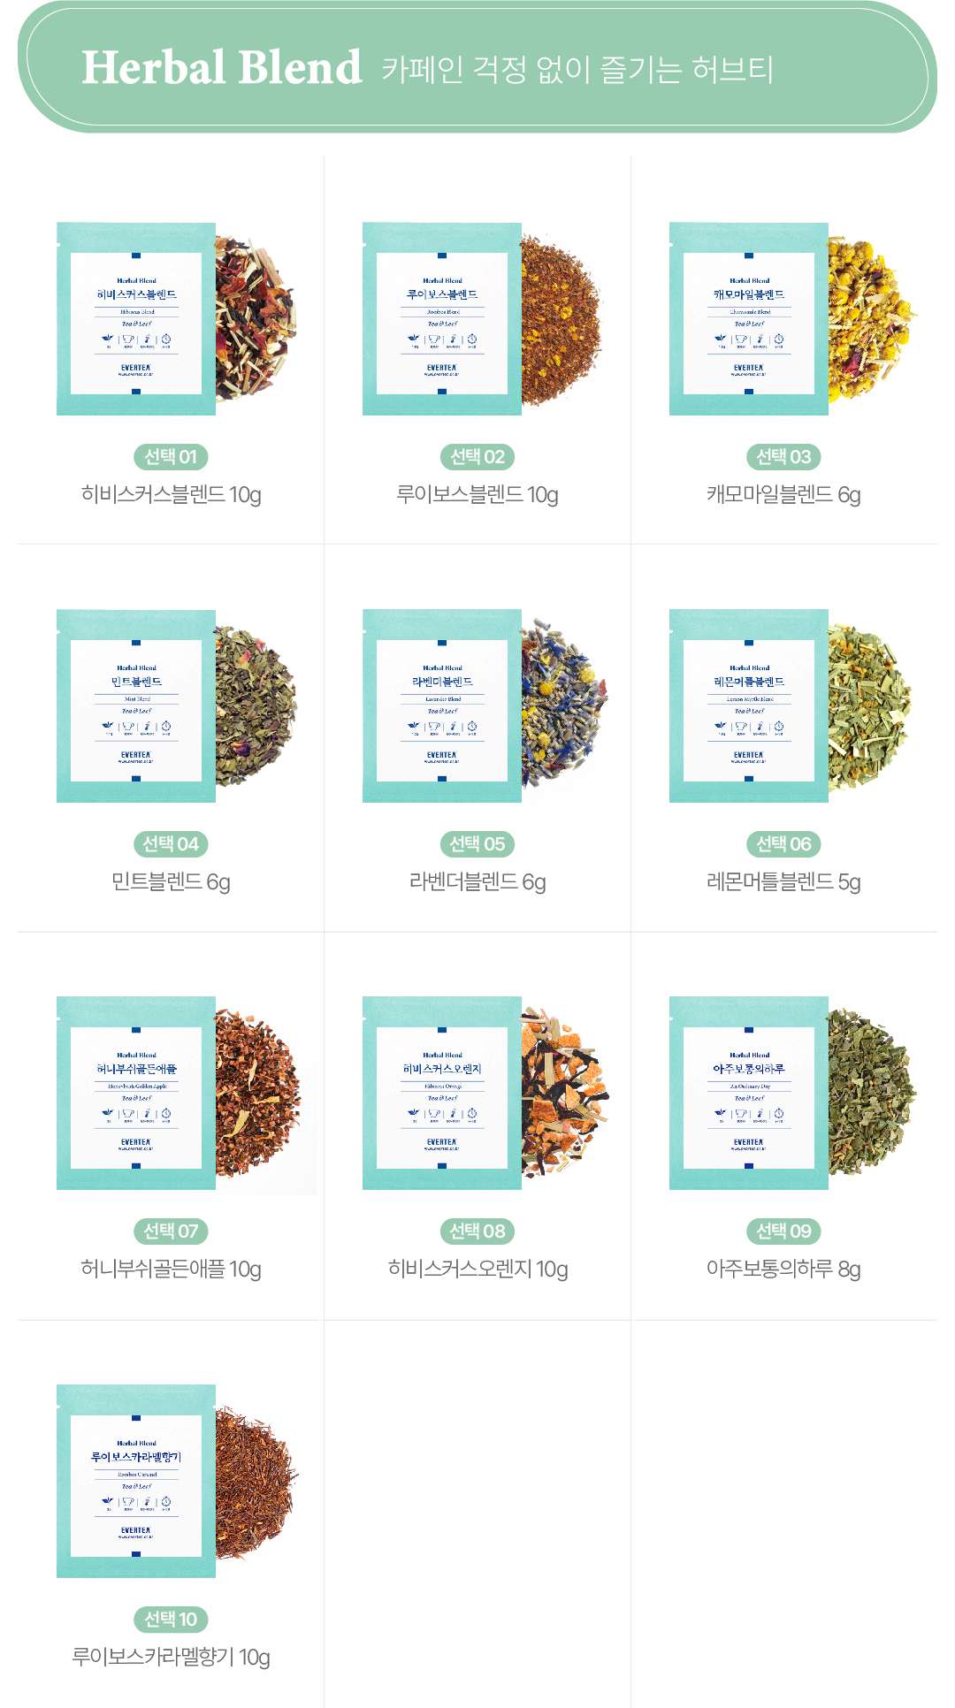The width and height of the screenshot is (955, 1708).
Task: Click the 히비스커스오렌지 10g product name
Action: coord(477,1270)
